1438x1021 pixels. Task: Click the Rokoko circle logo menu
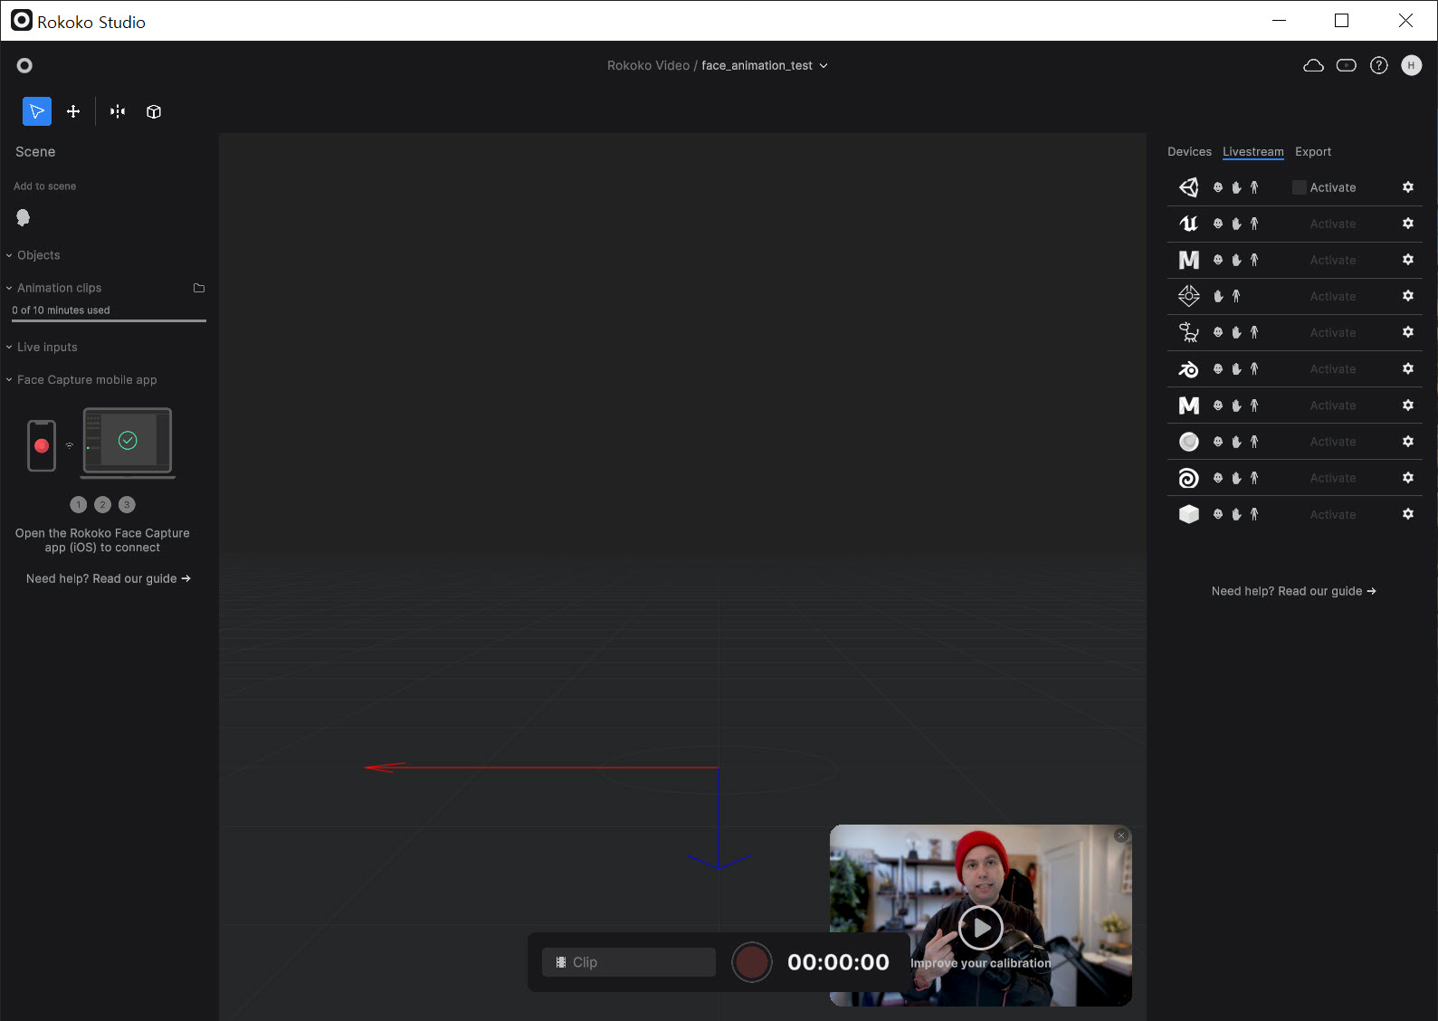coord(24,65)
